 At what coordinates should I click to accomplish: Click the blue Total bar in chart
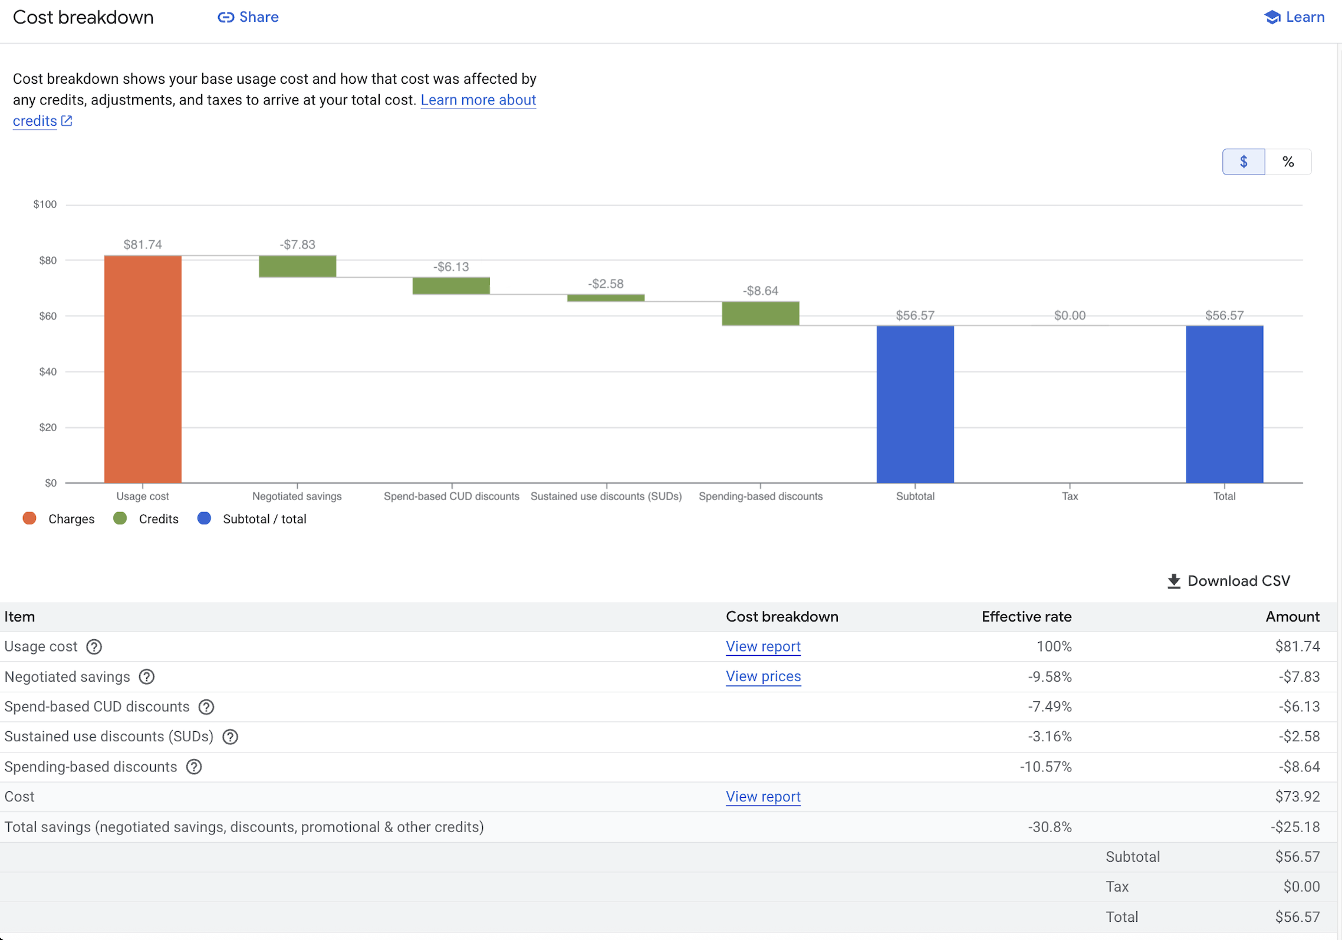coord(1223,404)
